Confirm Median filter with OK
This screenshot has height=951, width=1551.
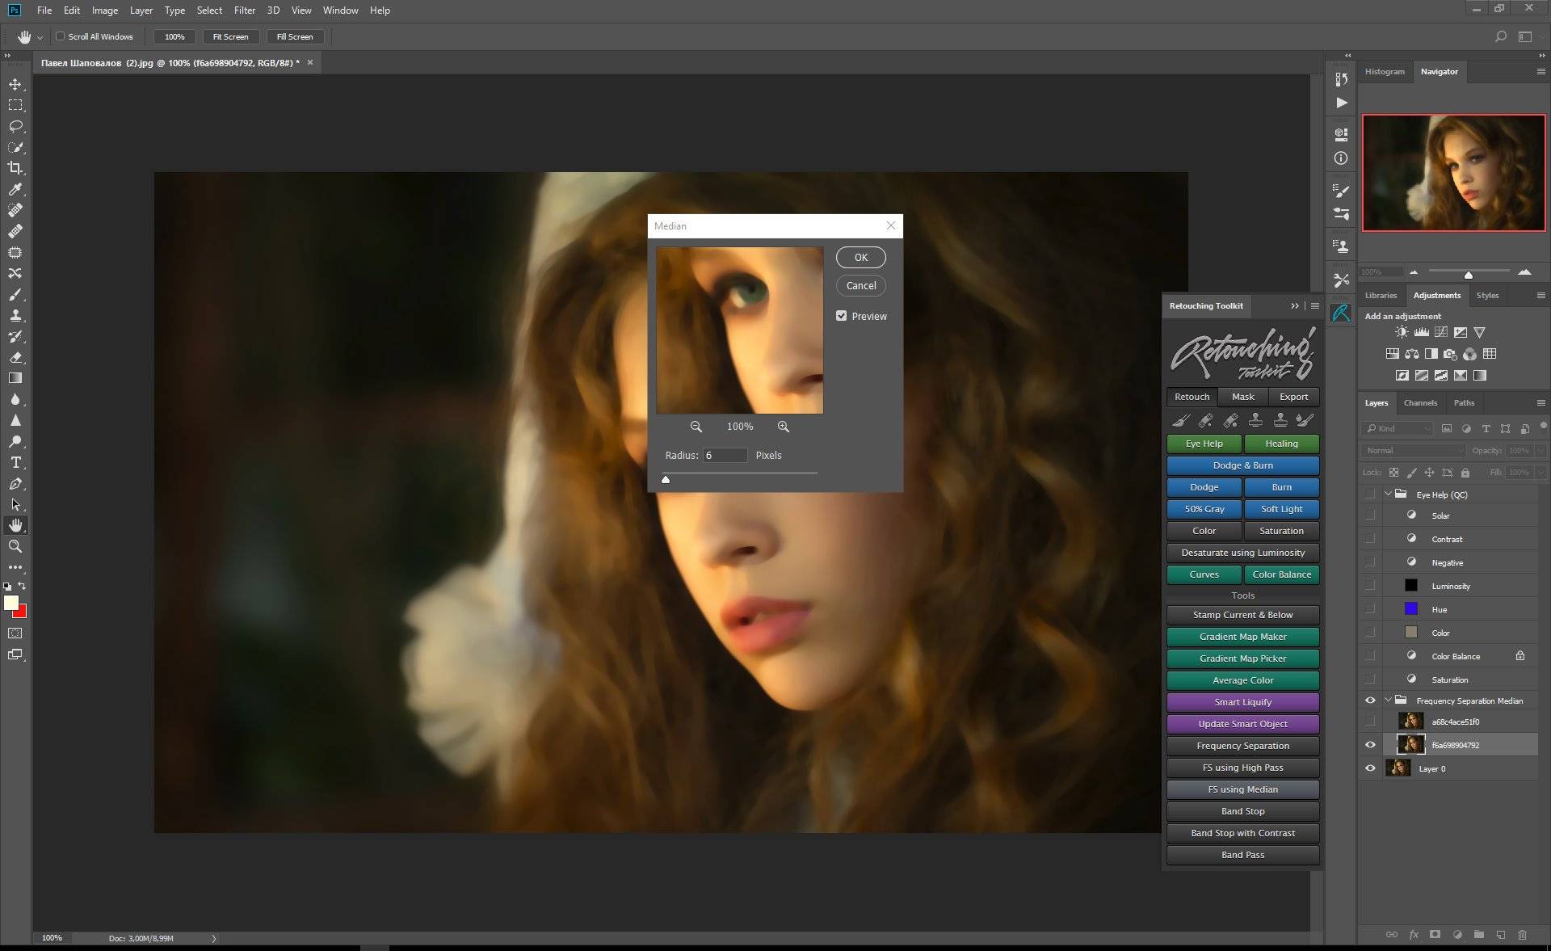(x=860, y=257)
